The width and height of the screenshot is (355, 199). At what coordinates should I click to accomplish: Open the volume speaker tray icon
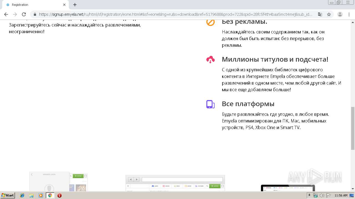(322, 195)
